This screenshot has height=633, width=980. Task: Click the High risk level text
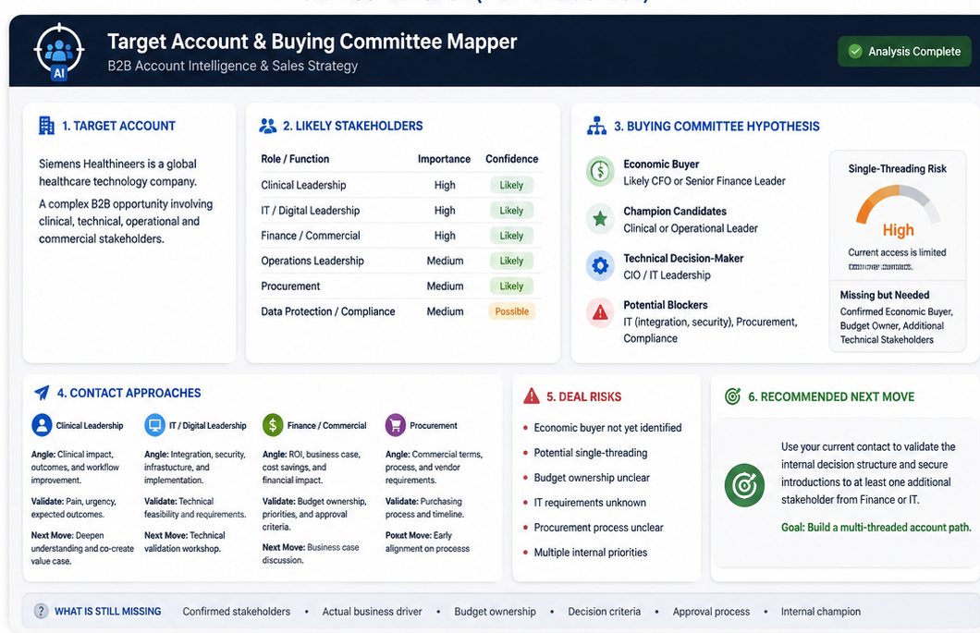898,230
